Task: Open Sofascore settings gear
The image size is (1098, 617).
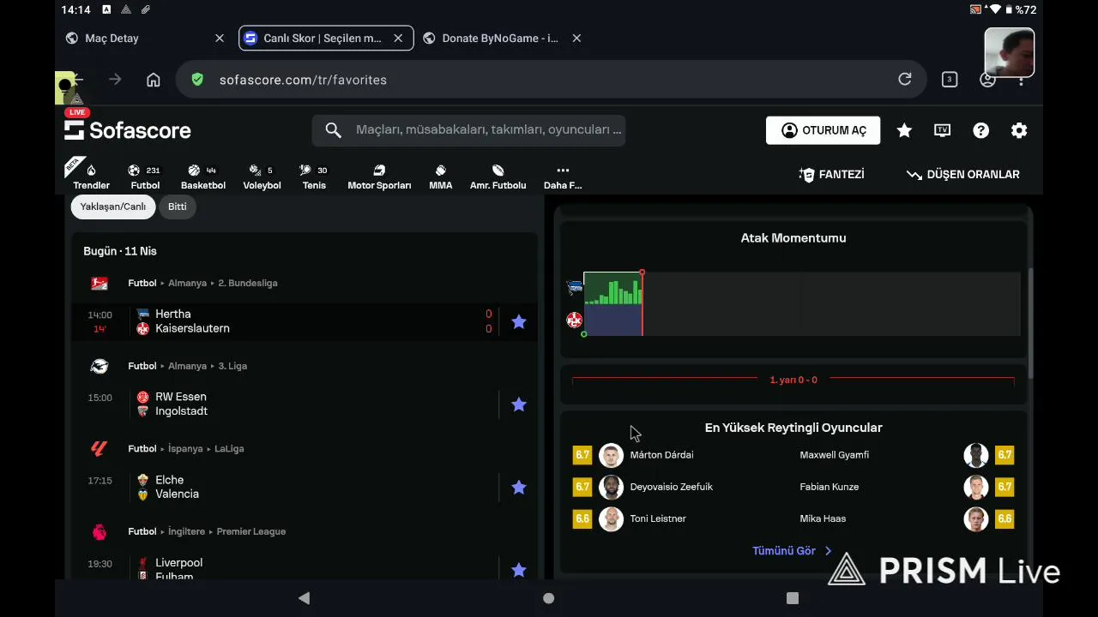Action: click(1019, 130)
